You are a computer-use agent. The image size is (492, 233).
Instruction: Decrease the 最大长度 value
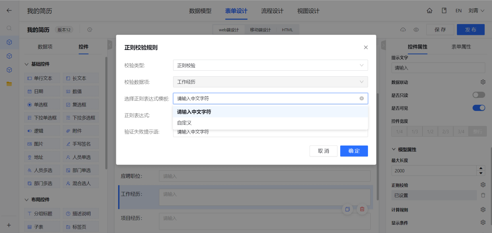481,173
